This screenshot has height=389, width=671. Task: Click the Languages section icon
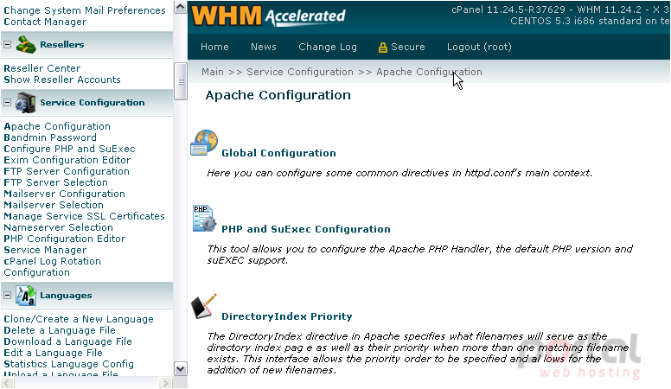pos(26,296)
